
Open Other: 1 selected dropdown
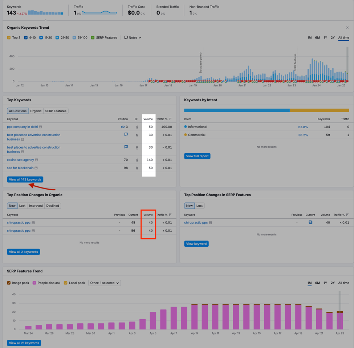[x=105, y=283]
